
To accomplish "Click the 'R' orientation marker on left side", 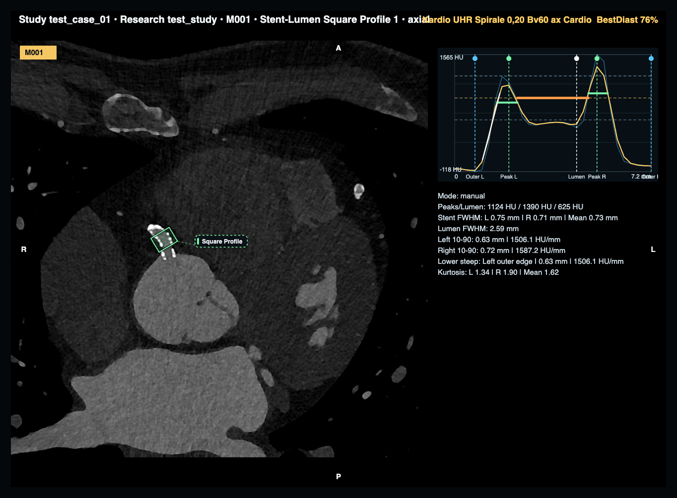I will click(24, 249).
